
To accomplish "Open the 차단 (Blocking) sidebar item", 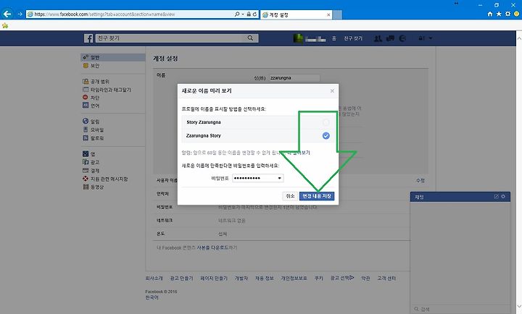I will (x=91, y=98).
